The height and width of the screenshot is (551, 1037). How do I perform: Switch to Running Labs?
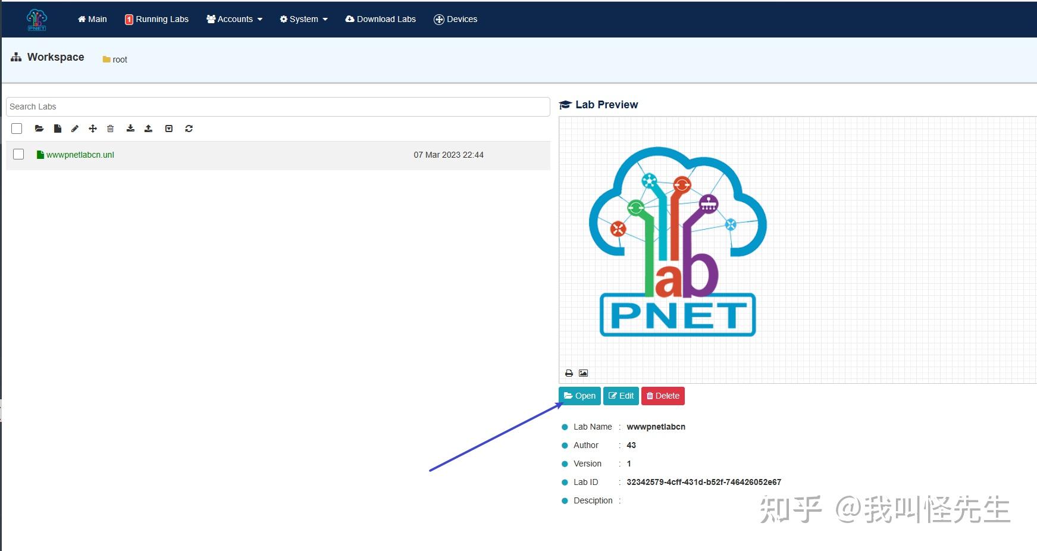pyautogui.click(x=156, y=19)
